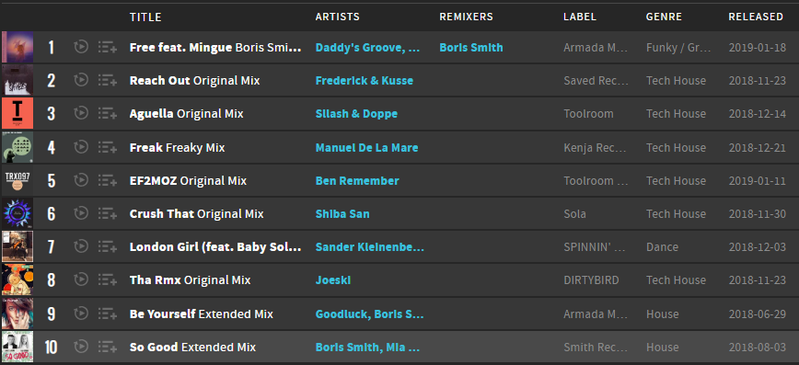
Task: Open remixer Boris Smith link
Action: click(471, 47)
